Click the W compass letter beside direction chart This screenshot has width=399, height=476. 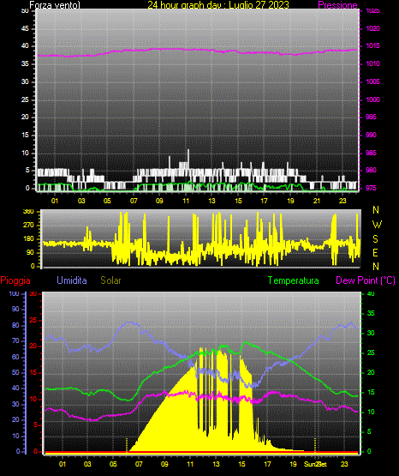pos(377,225)
